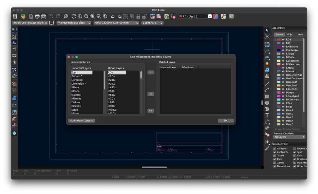
Task: Open the color swatch for the Margin layer
Action: point(279,93)
